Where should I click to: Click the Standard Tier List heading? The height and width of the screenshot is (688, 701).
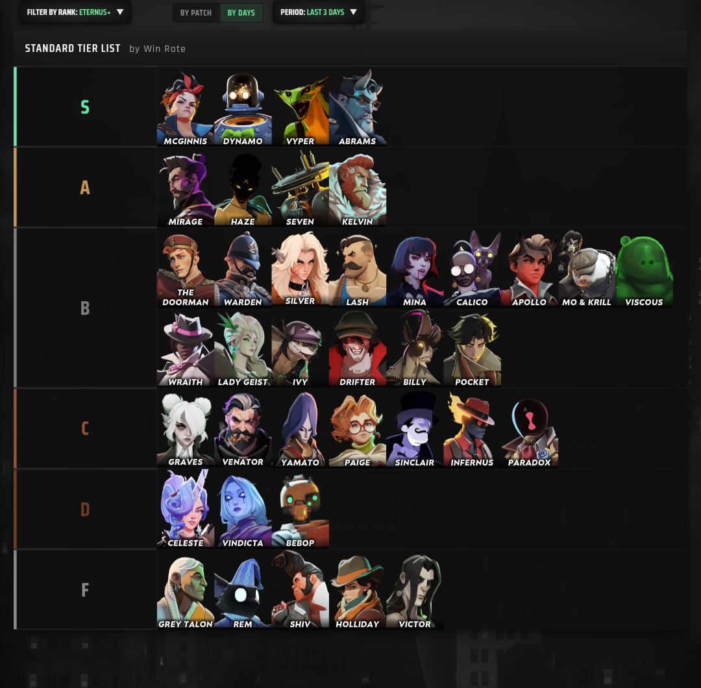point(73,48)
